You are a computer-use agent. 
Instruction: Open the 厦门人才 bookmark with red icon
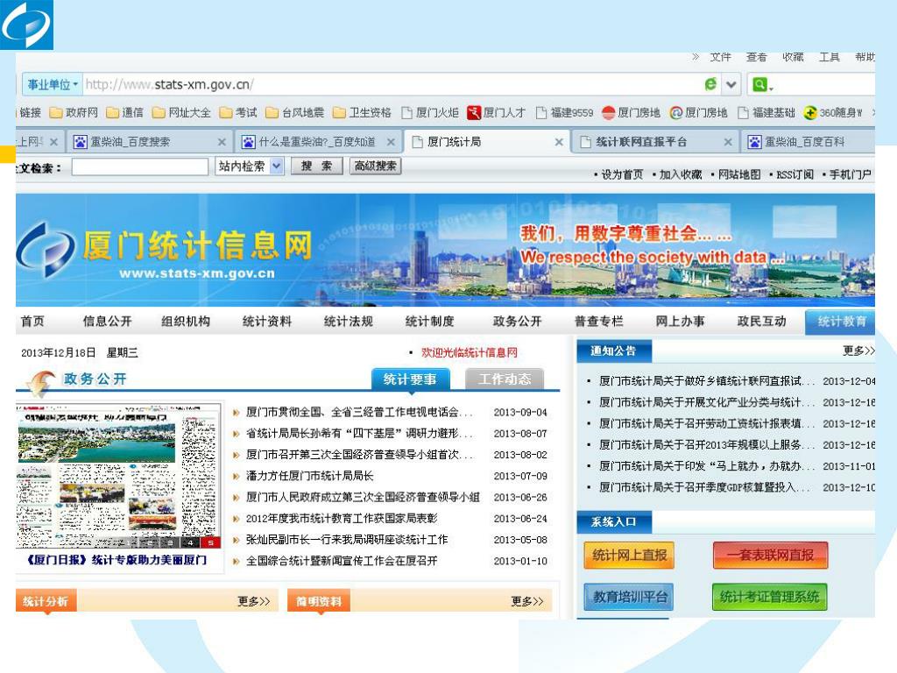tap(496, 113)
